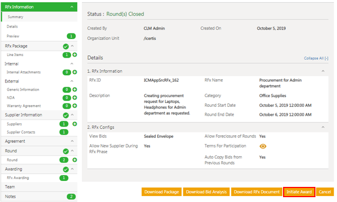Image resolution: width=337 pixels, height=202 pixels.
Task: Click the Status text Round(s) Closed
Action: pos(125,14)
